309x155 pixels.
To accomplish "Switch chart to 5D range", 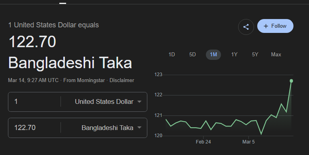I will [193, 55].
